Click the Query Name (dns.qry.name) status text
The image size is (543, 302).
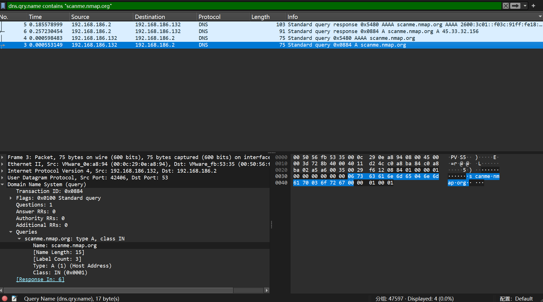pyautogui.click(x=72, y=299)
